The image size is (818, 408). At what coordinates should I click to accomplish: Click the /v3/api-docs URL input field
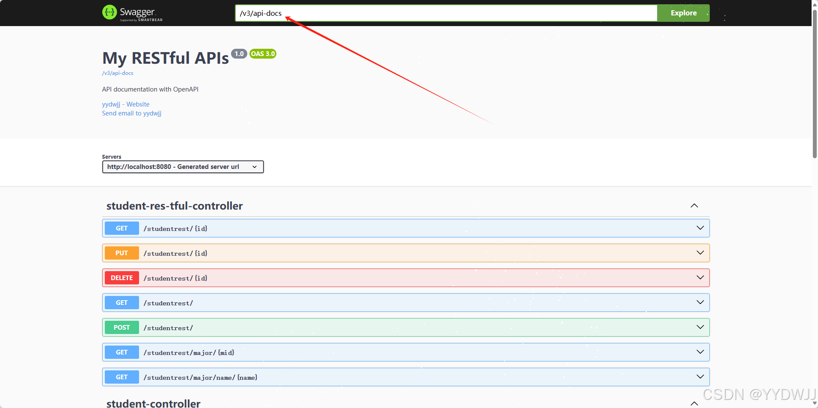446,13
